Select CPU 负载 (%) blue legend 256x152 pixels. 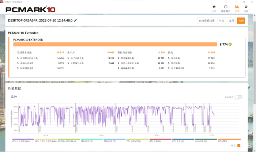tap(183, 140)
